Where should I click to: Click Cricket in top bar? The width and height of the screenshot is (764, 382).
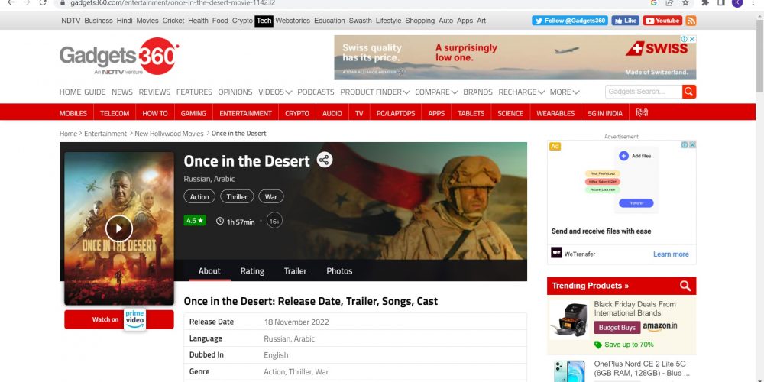coord(173,21)
